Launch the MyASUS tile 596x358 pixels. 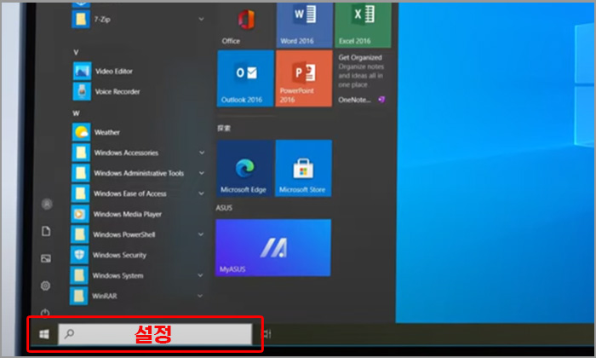[273, 247]
